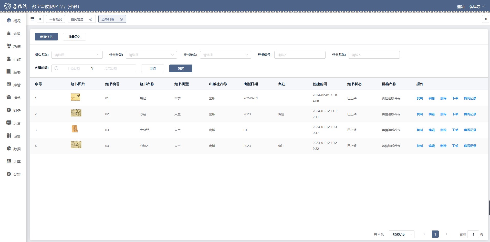490x242 pixels.
Task: Close the 借阅管理 tab
Action: [91, 19]
